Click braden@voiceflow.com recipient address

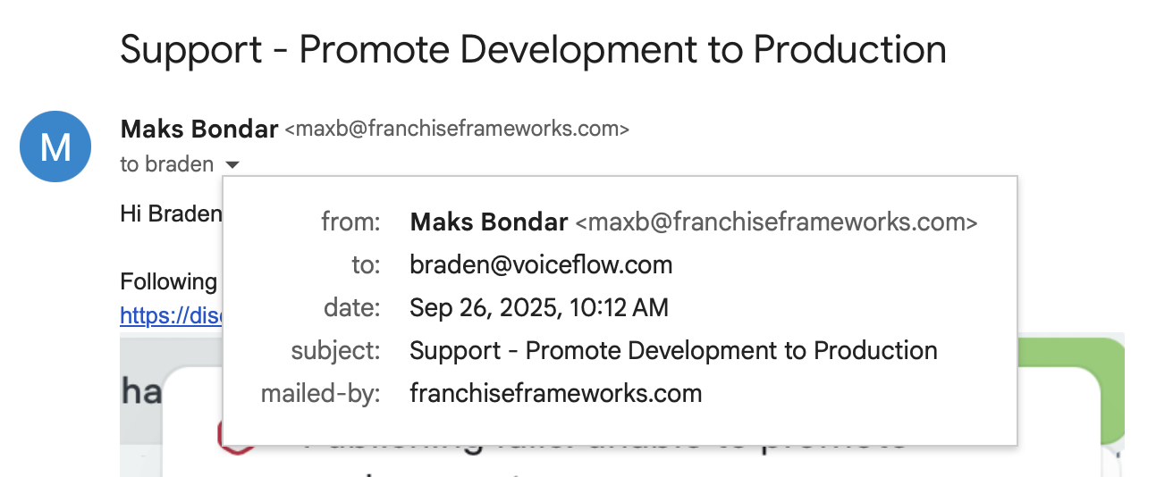click(x=541, y=264)
